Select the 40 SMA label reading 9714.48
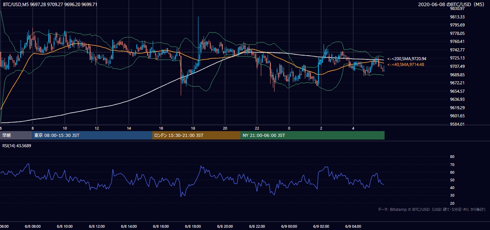Viewport: 490px width, 230px height. point(406,64)
